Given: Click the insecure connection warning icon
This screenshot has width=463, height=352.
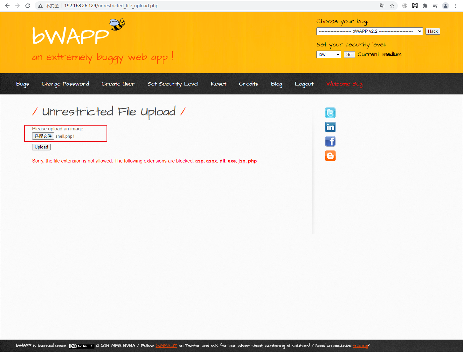Looking at the screenshot, I should (x=40, y=6).
